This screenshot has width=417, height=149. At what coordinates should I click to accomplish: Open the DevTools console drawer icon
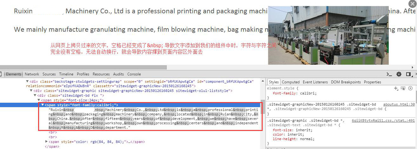pyautogui.click(x=389, y=74)
